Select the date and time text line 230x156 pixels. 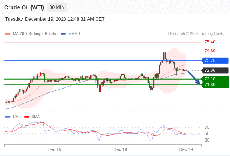(55, 19)
